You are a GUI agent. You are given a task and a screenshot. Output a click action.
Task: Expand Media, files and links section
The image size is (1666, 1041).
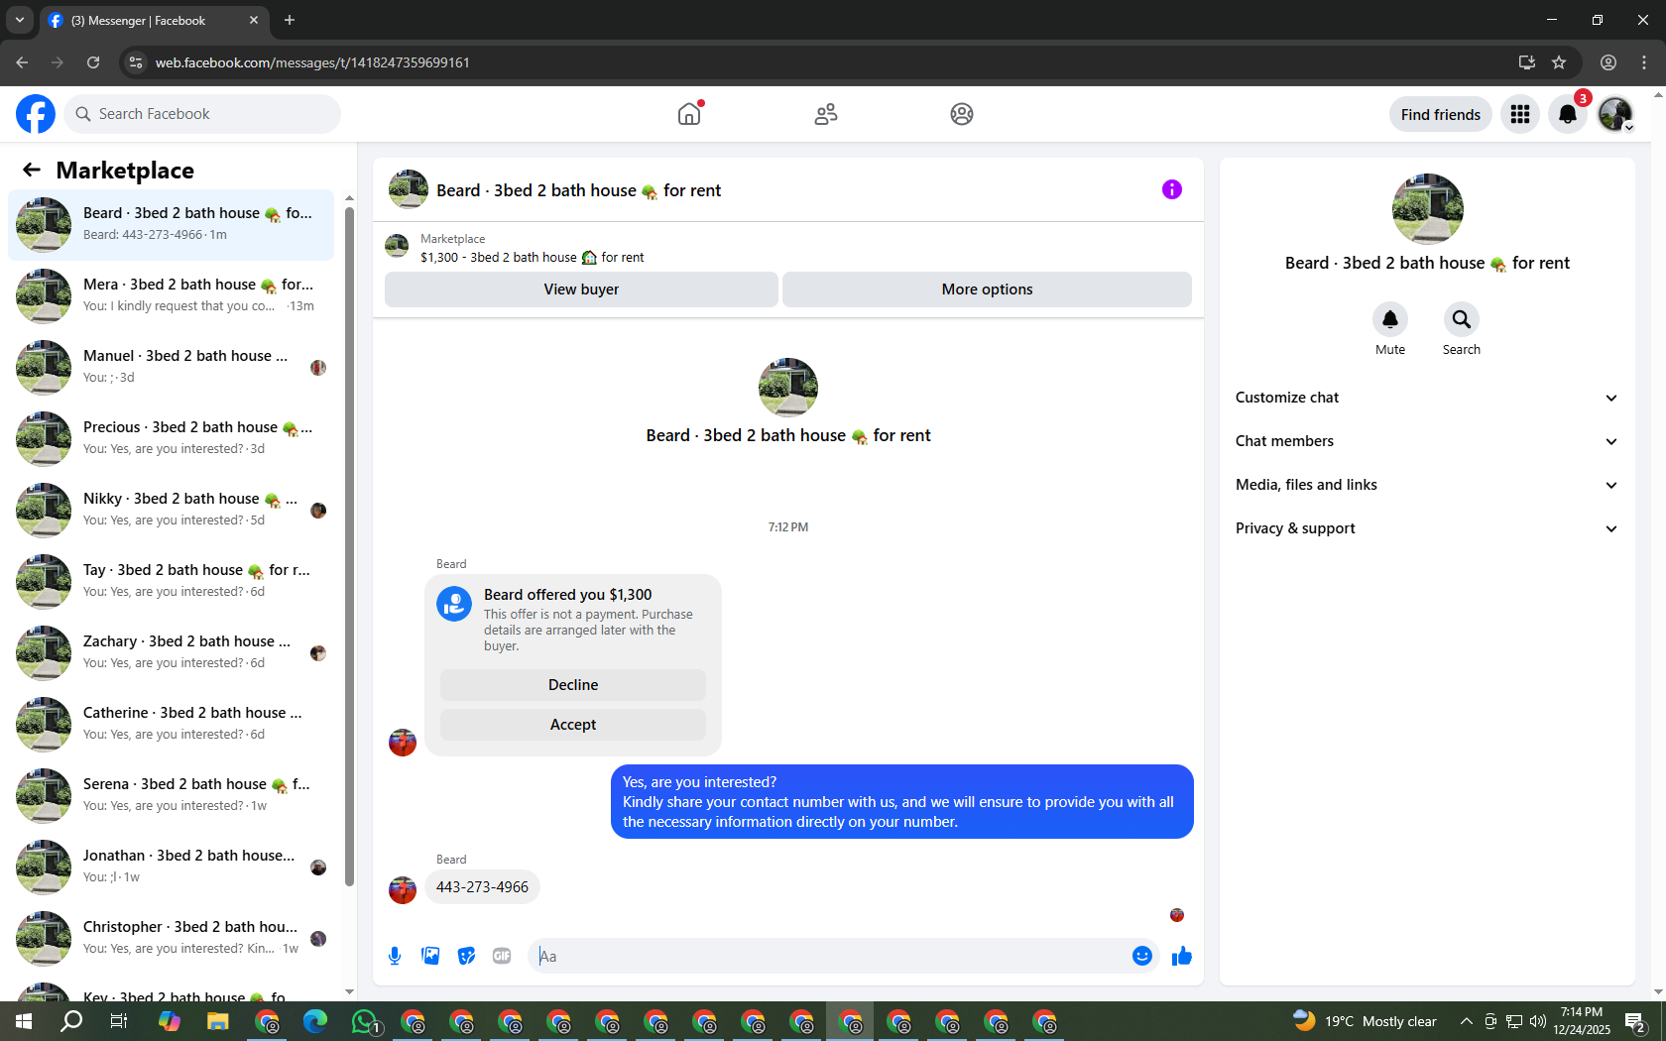click(1427, 485)
